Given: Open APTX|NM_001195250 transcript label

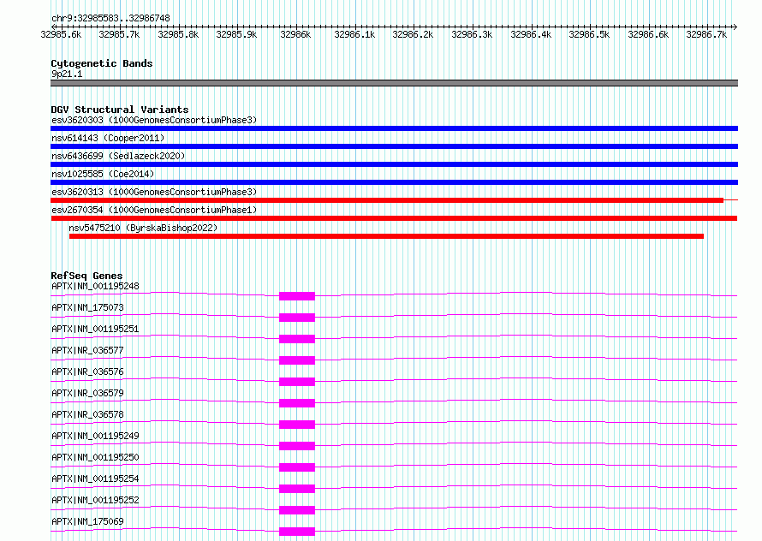Looking at the screenshot, I should (95, 457).
